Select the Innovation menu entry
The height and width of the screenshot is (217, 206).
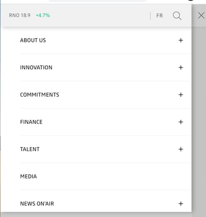coord(36,67)
